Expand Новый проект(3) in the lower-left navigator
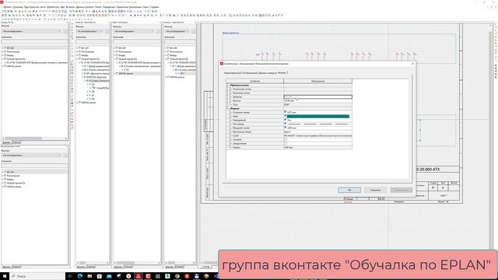 tap(2, 184)
